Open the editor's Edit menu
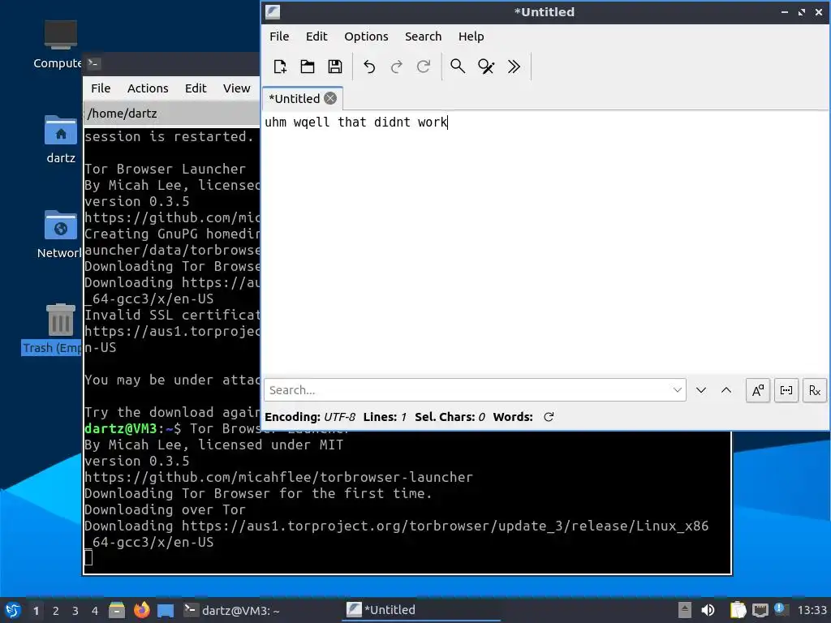Image resolution: width=831 pixels, height=623 pixels. click(x=316, y=37)
